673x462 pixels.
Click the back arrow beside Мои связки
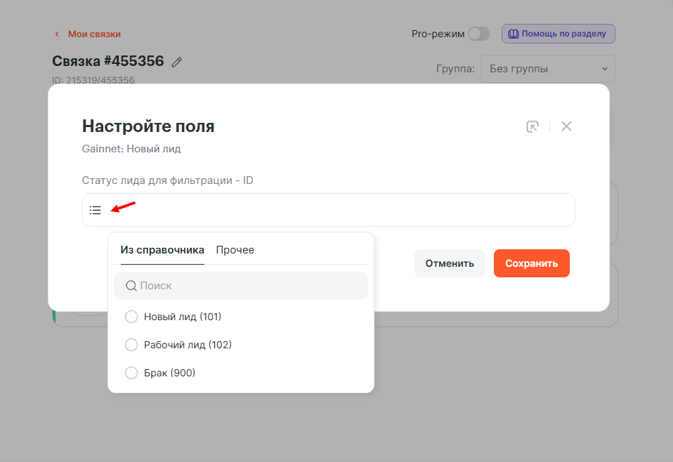click(57, 34)
